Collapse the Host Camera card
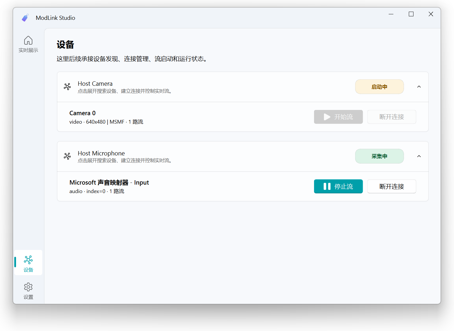The width and height of the screenshot is (454, 331). coord(419,87)
